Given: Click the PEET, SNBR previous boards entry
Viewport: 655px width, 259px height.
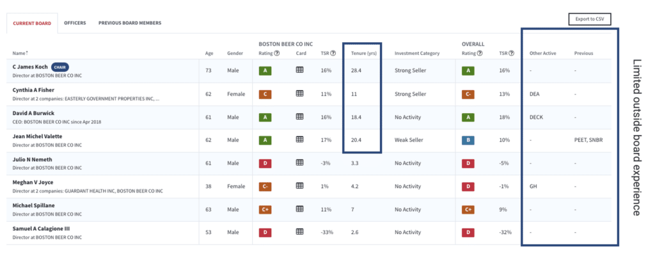Looking at the screenshot, I should pos(588,140).
